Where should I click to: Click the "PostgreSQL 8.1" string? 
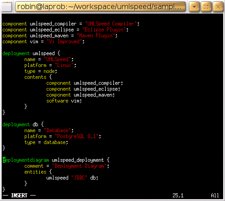pos(76,136)
